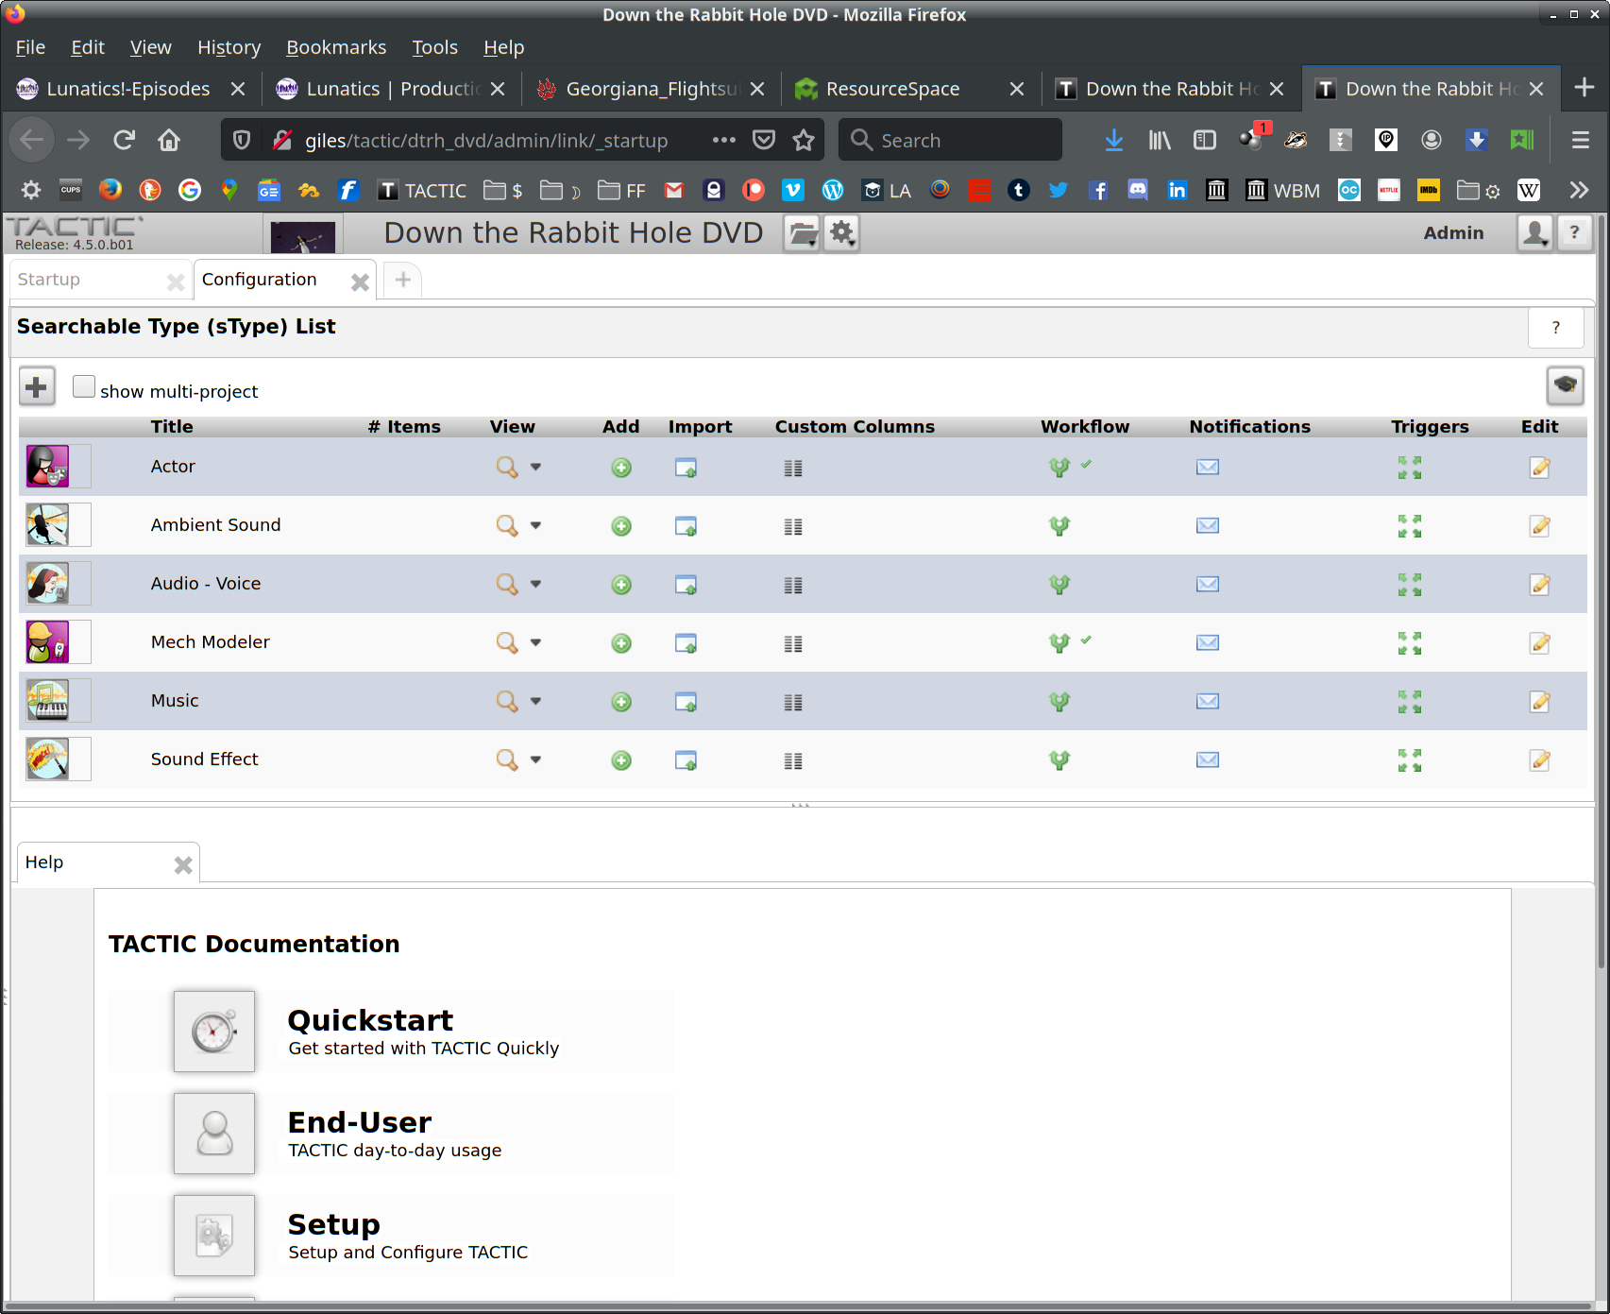
Task: Click the TACTIC gear settings menu icon
Action: pyautogui.click(x=842, y=232)
